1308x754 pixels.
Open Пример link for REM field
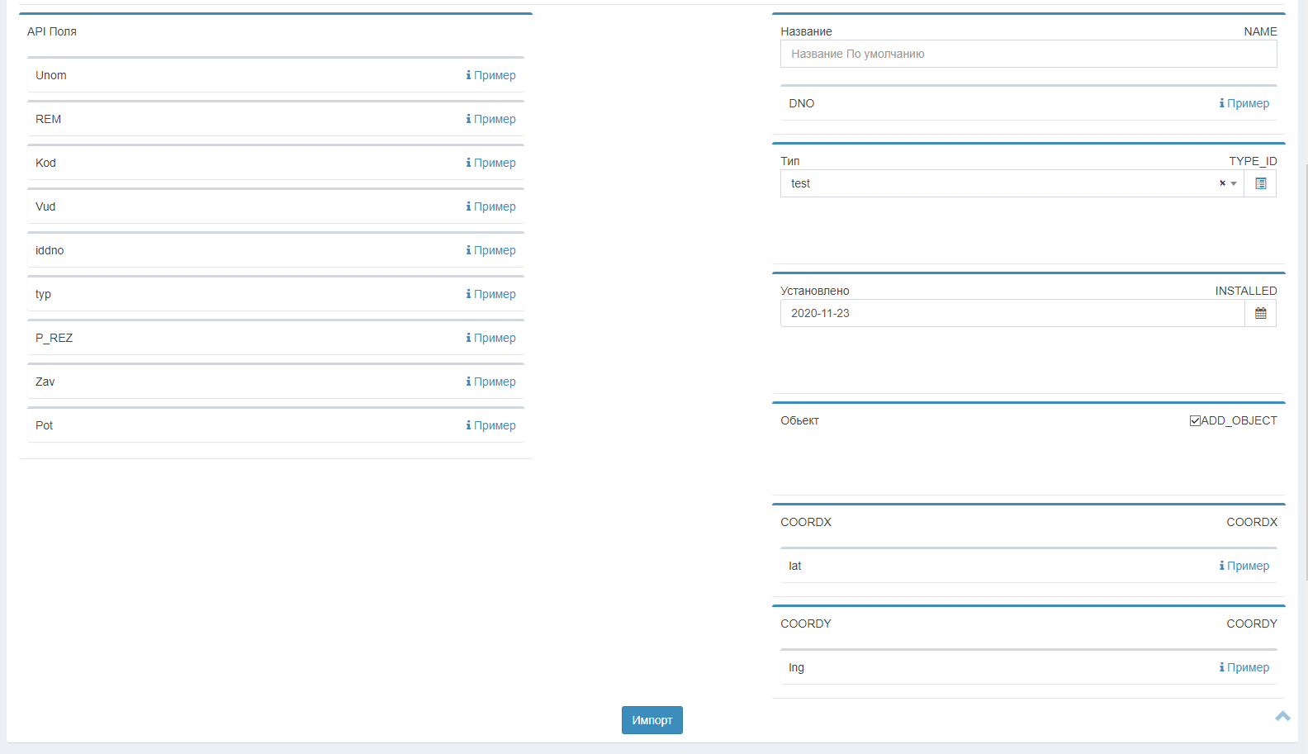pyautogui.click(x=495, y=119)
